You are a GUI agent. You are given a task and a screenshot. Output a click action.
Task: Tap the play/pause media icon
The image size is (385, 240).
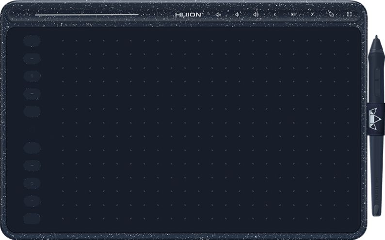coord(293,15)
